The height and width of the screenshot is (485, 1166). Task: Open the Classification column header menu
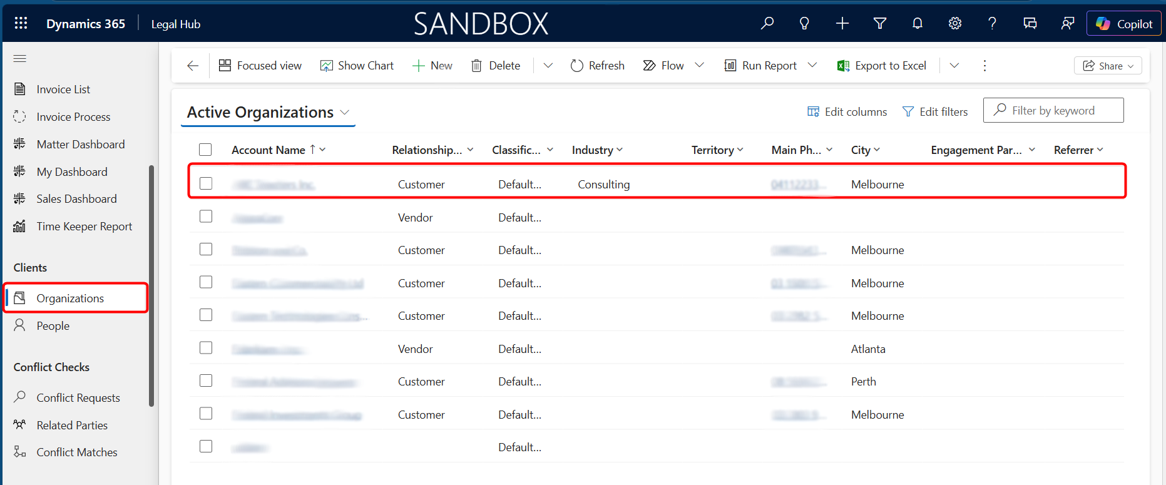click(x=523, y=150)
